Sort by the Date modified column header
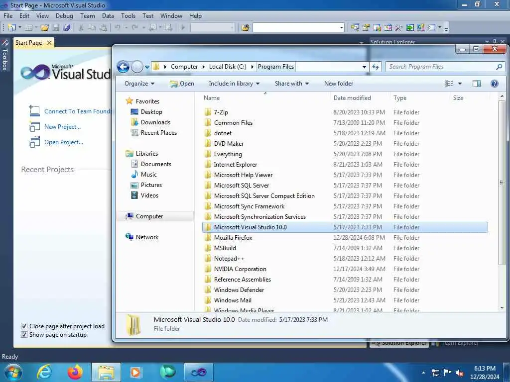 click(352, 98)
